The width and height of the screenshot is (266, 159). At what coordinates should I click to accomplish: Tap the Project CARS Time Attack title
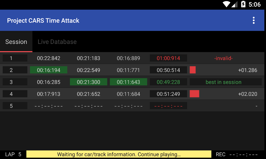click(x=43, y=21)
